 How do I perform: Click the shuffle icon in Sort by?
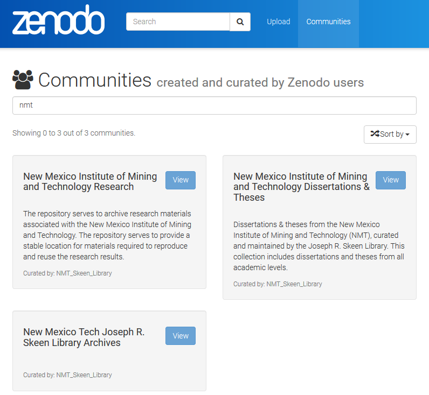point(375,134)
